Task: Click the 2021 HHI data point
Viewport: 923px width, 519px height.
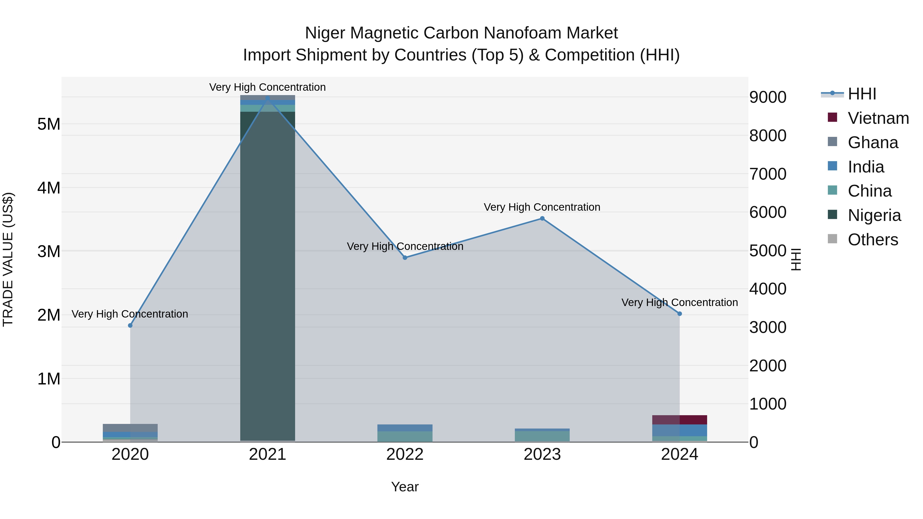Action: click(x=268, y=98)
